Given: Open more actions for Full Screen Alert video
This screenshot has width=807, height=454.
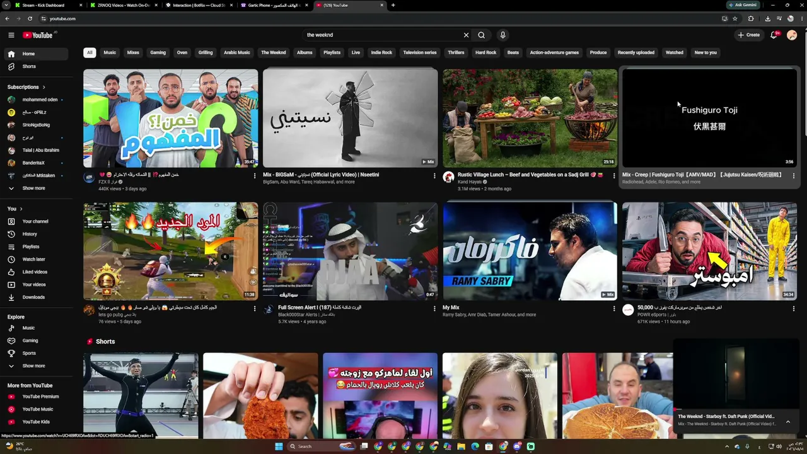Looking at the screenshot, I should [434, 309].
